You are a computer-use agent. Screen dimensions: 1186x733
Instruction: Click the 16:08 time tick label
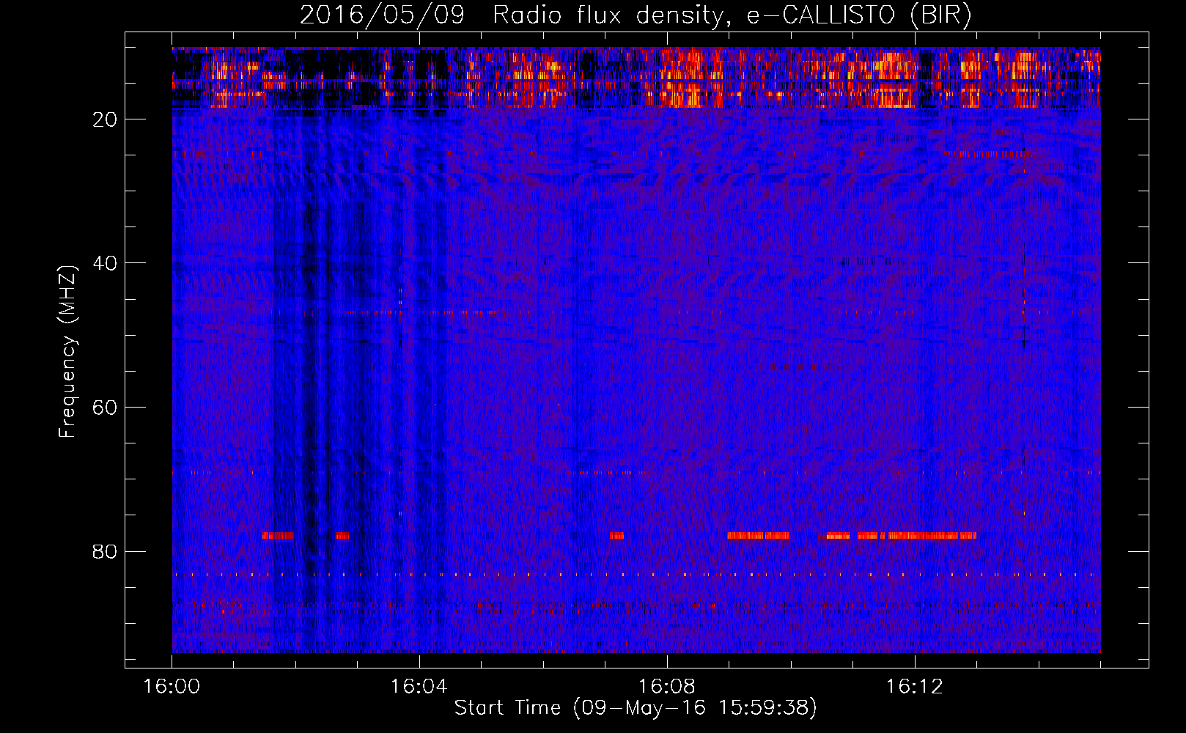666,687
